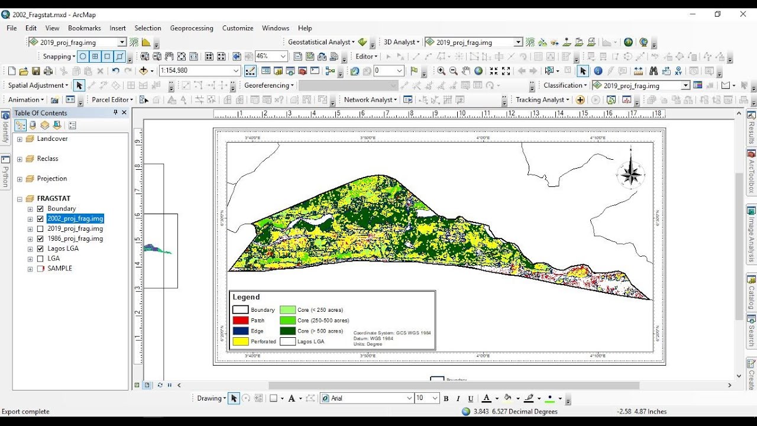Click the Add Data button icon
The height and width of the screenshot is (426, 757).
coord(144,71)
